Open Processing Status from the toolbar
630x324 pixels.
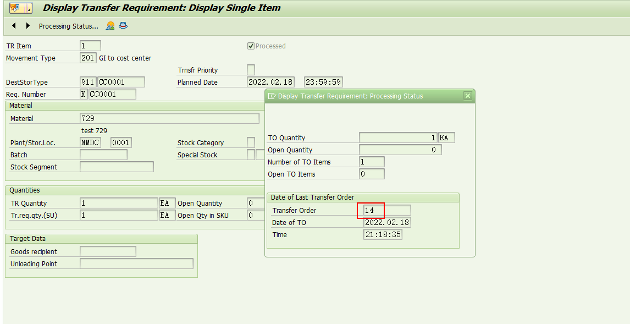click(68, 26)
